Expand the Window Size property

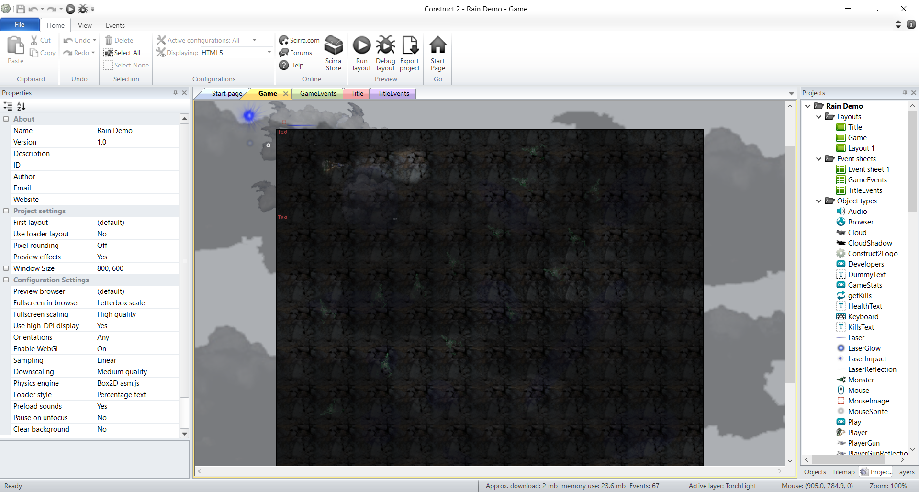coord(6,268)
